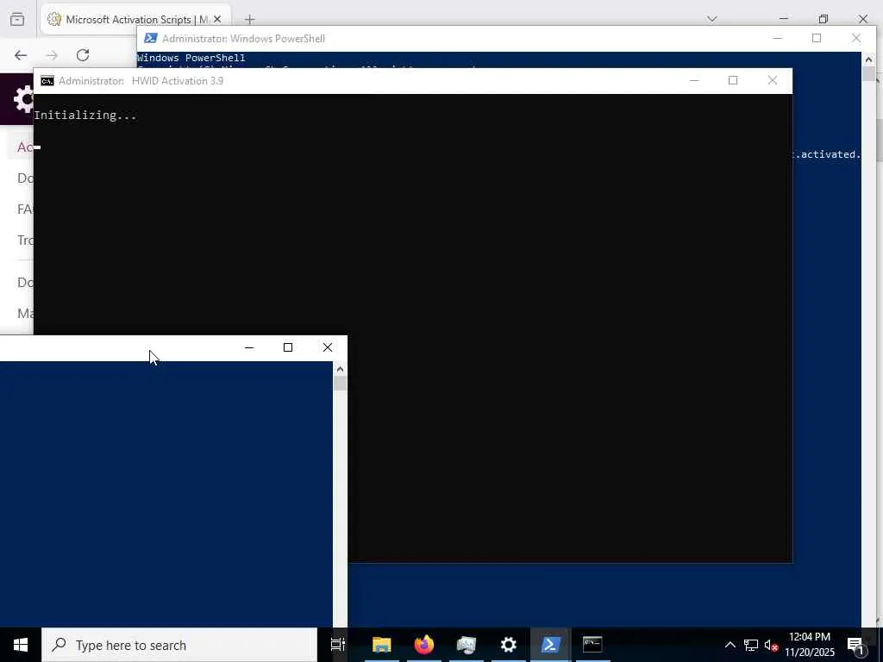The height and width of the screenshot is (662, 883).
Task: Click the browser forward arrow
Action: [52, 55]
